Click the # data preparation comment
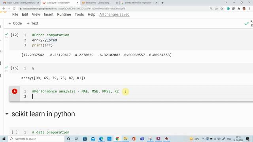The height and width of the screenshot is (142, 253). tap(51, 132)
